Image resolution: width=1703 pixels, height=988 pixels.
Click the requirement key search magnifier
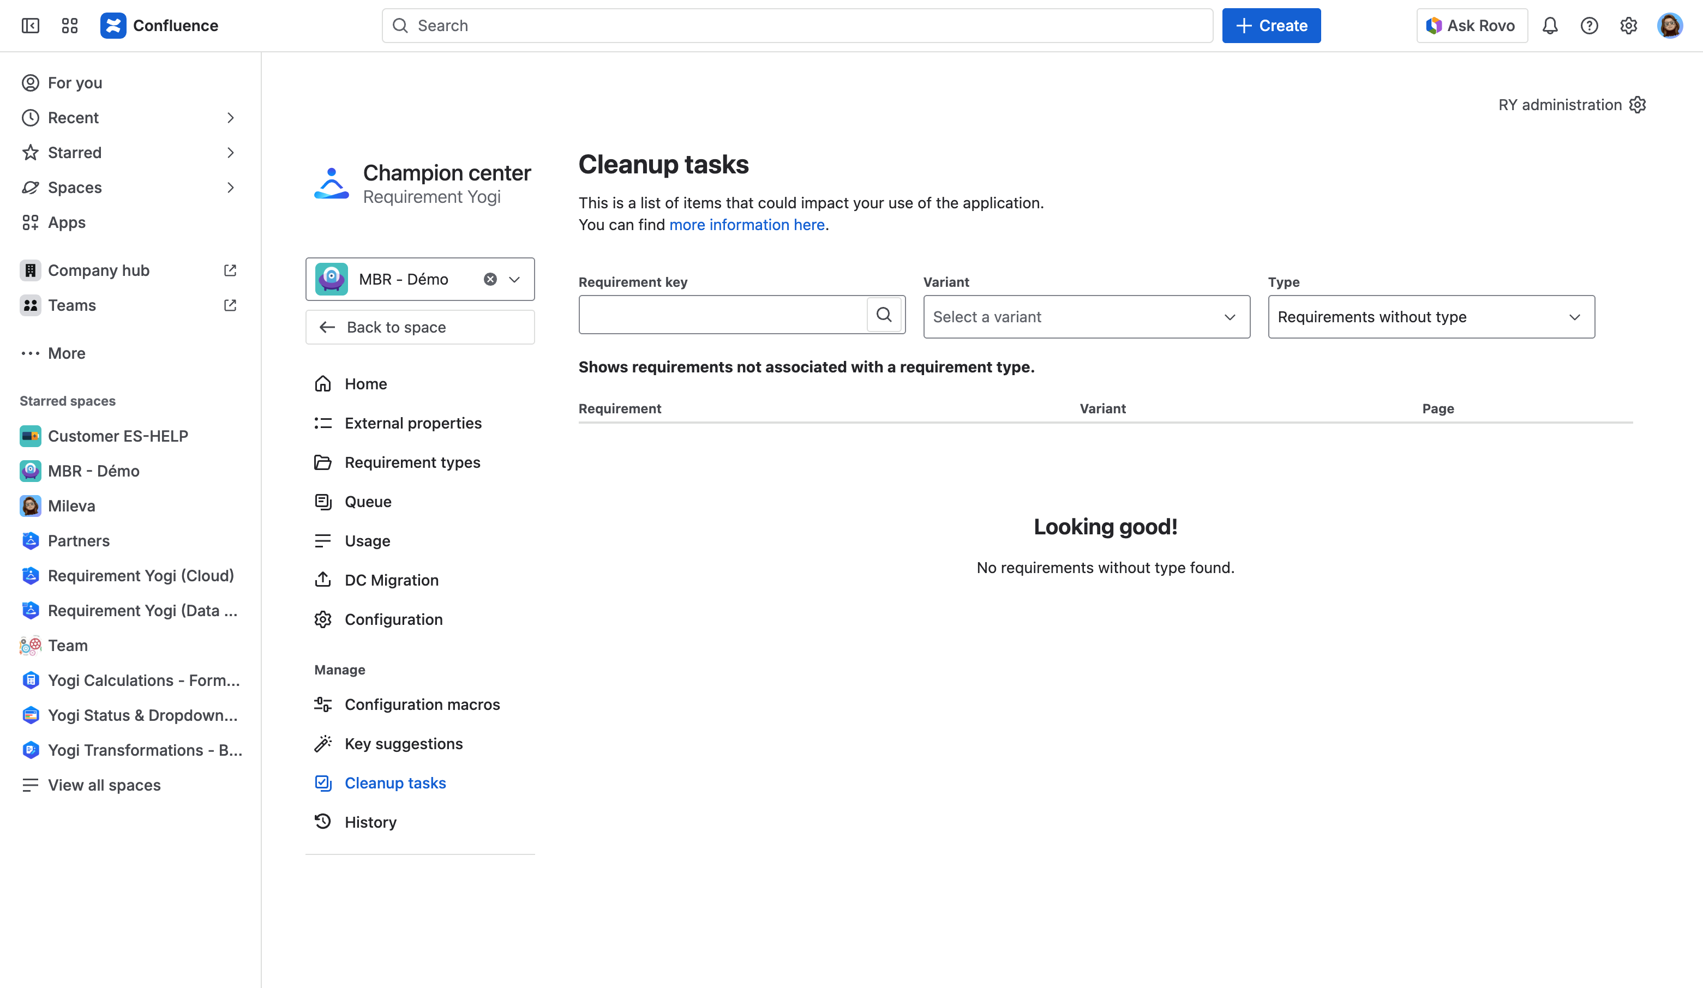(x=884, y=315)
